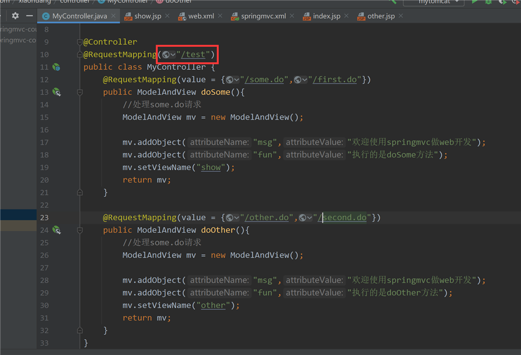
Task: Collapse the fold marker at line 10 annotation
Action: (x=79, y=55)
